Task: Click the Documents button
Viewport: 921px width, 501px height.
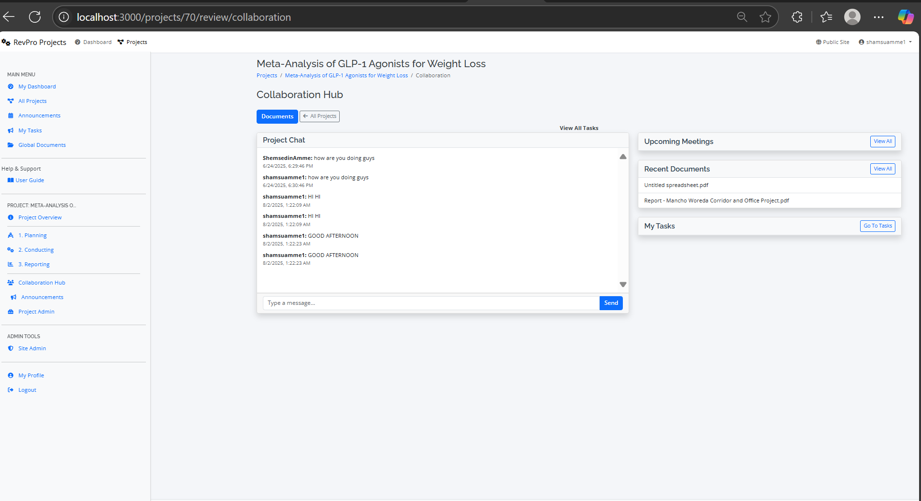Action: [277, 116]
